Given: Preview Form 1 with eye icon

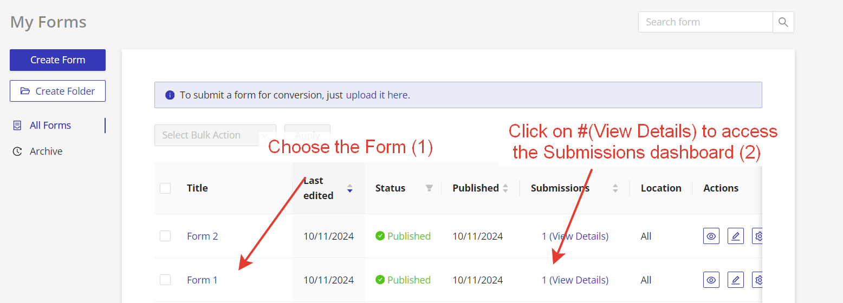Looking at the screenshot, I should 711,280.
